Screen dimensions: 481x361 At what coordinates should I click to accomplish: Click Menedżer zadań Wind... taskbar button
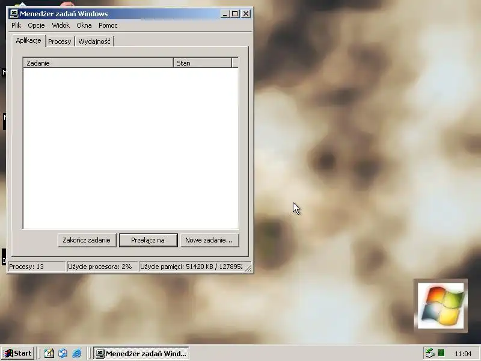click(141, 353)
